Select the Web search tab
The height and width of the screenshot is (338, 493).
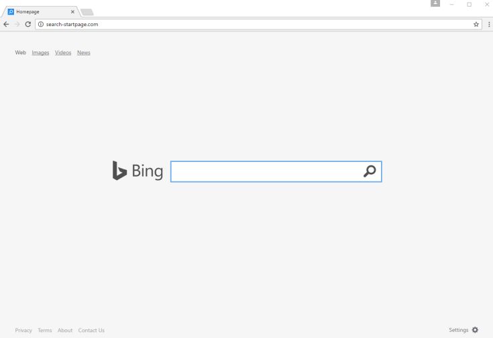pos(21,53)
